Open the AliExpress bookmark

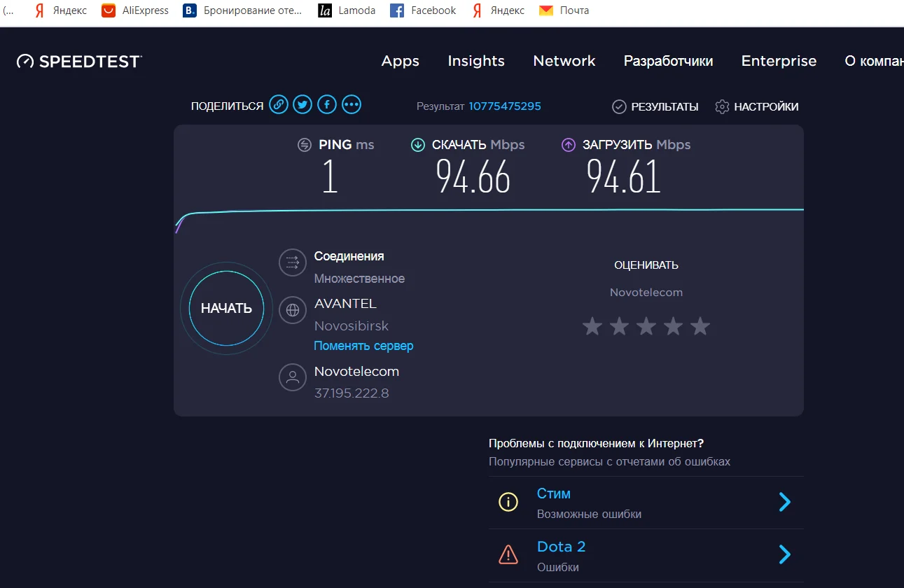click(x=135, y=10)
